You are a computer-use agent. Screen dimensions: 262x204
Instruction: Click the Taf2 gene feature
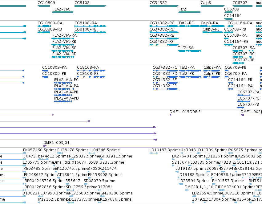tap(189, 12)
